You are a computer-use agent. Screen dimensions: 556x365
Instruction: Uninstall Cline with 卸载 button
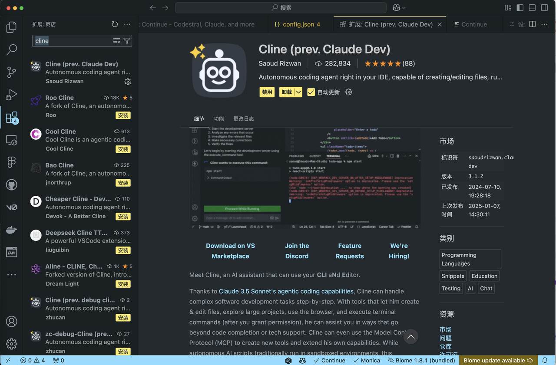pyautogui.click(x=287, y=92)
